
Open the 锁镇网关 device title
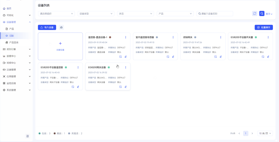point(188,37)
